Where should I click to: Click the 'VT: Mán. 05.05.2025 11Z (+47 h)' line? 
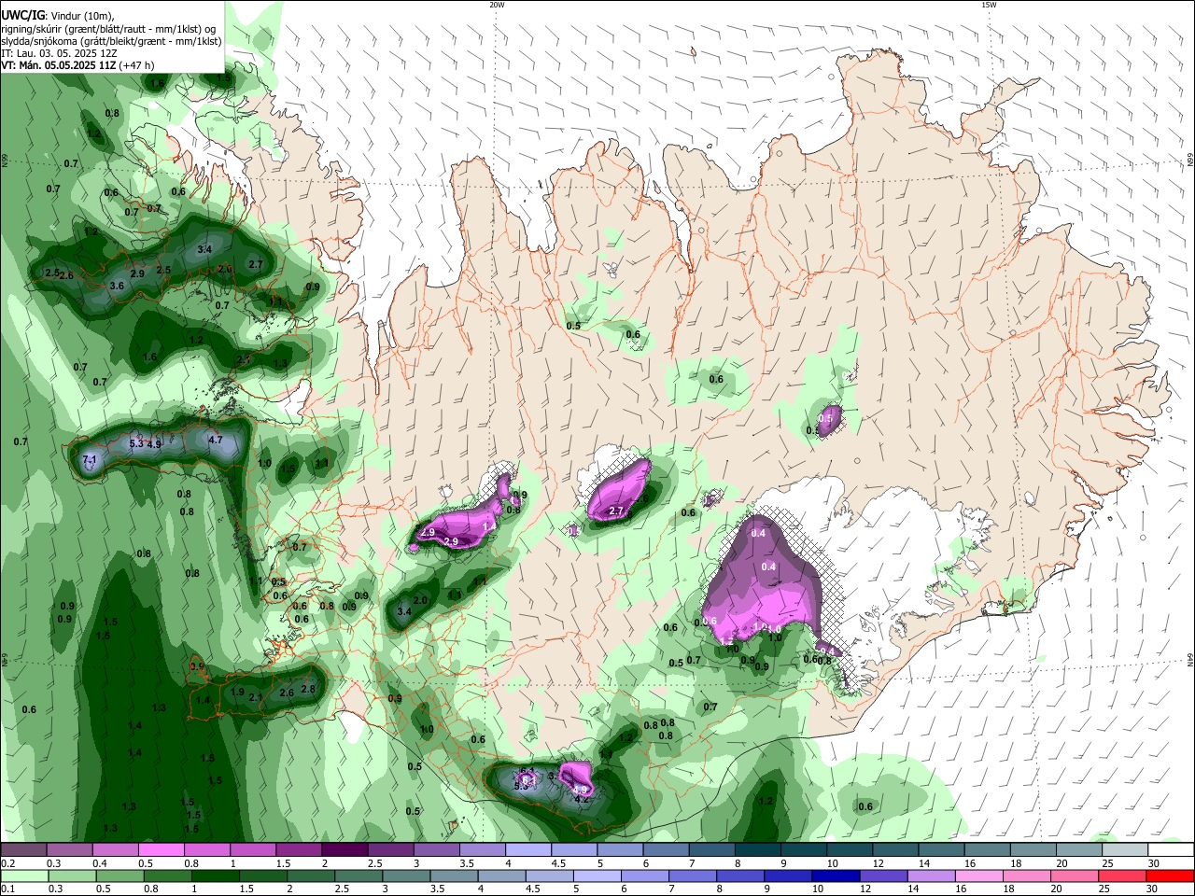77,65
